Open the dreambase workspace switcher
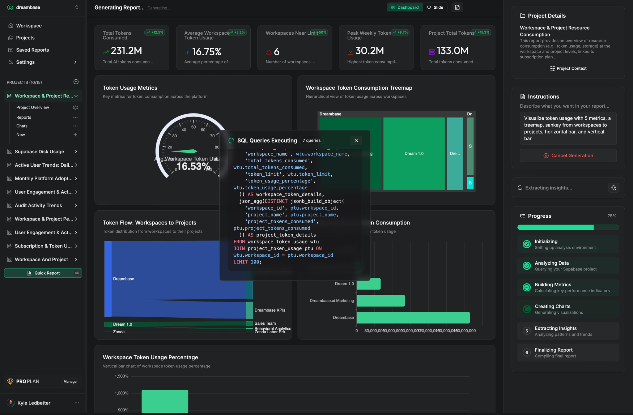 click(x=77, y=7)
